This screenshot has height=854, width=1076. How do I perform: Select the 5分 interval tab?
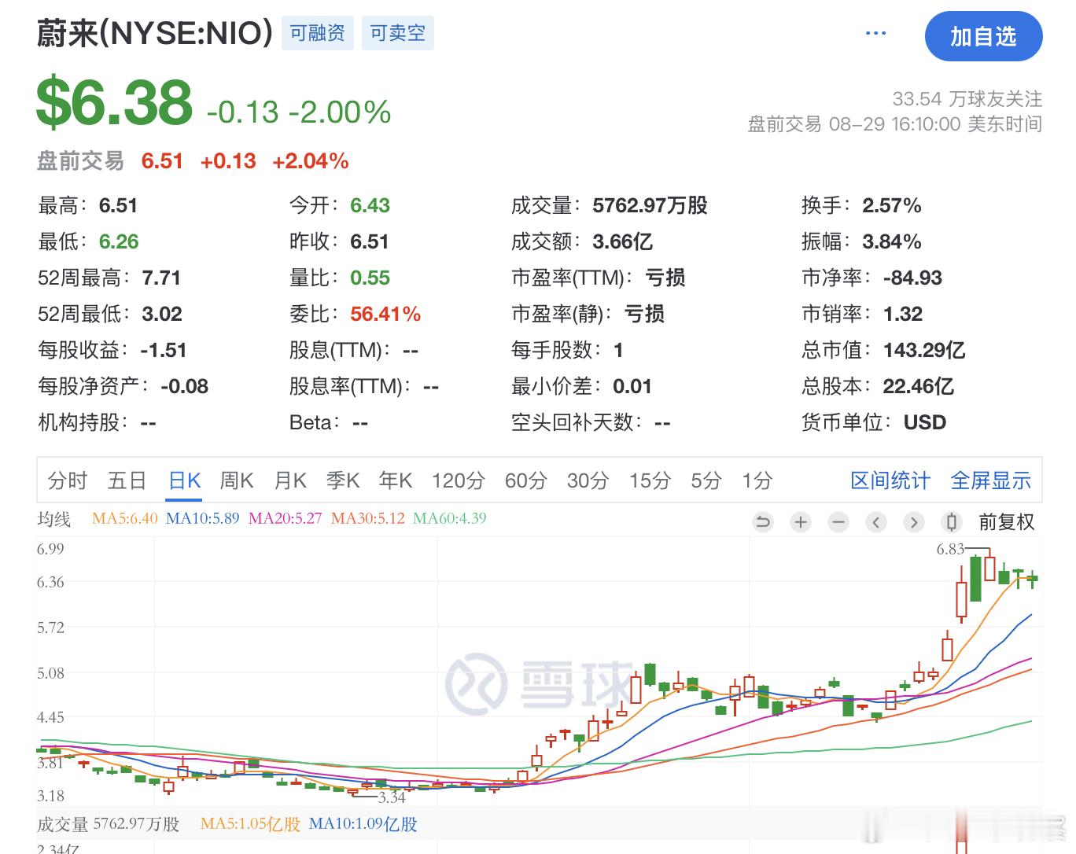point(706,480)
